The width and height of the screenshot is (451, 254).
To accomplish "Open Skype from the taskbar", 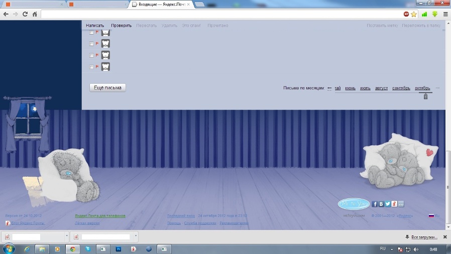I will coord(88,249).
